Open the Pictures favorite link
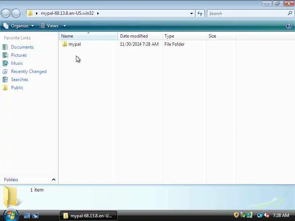This screenshot has height=221, width=295. [19, 55]
